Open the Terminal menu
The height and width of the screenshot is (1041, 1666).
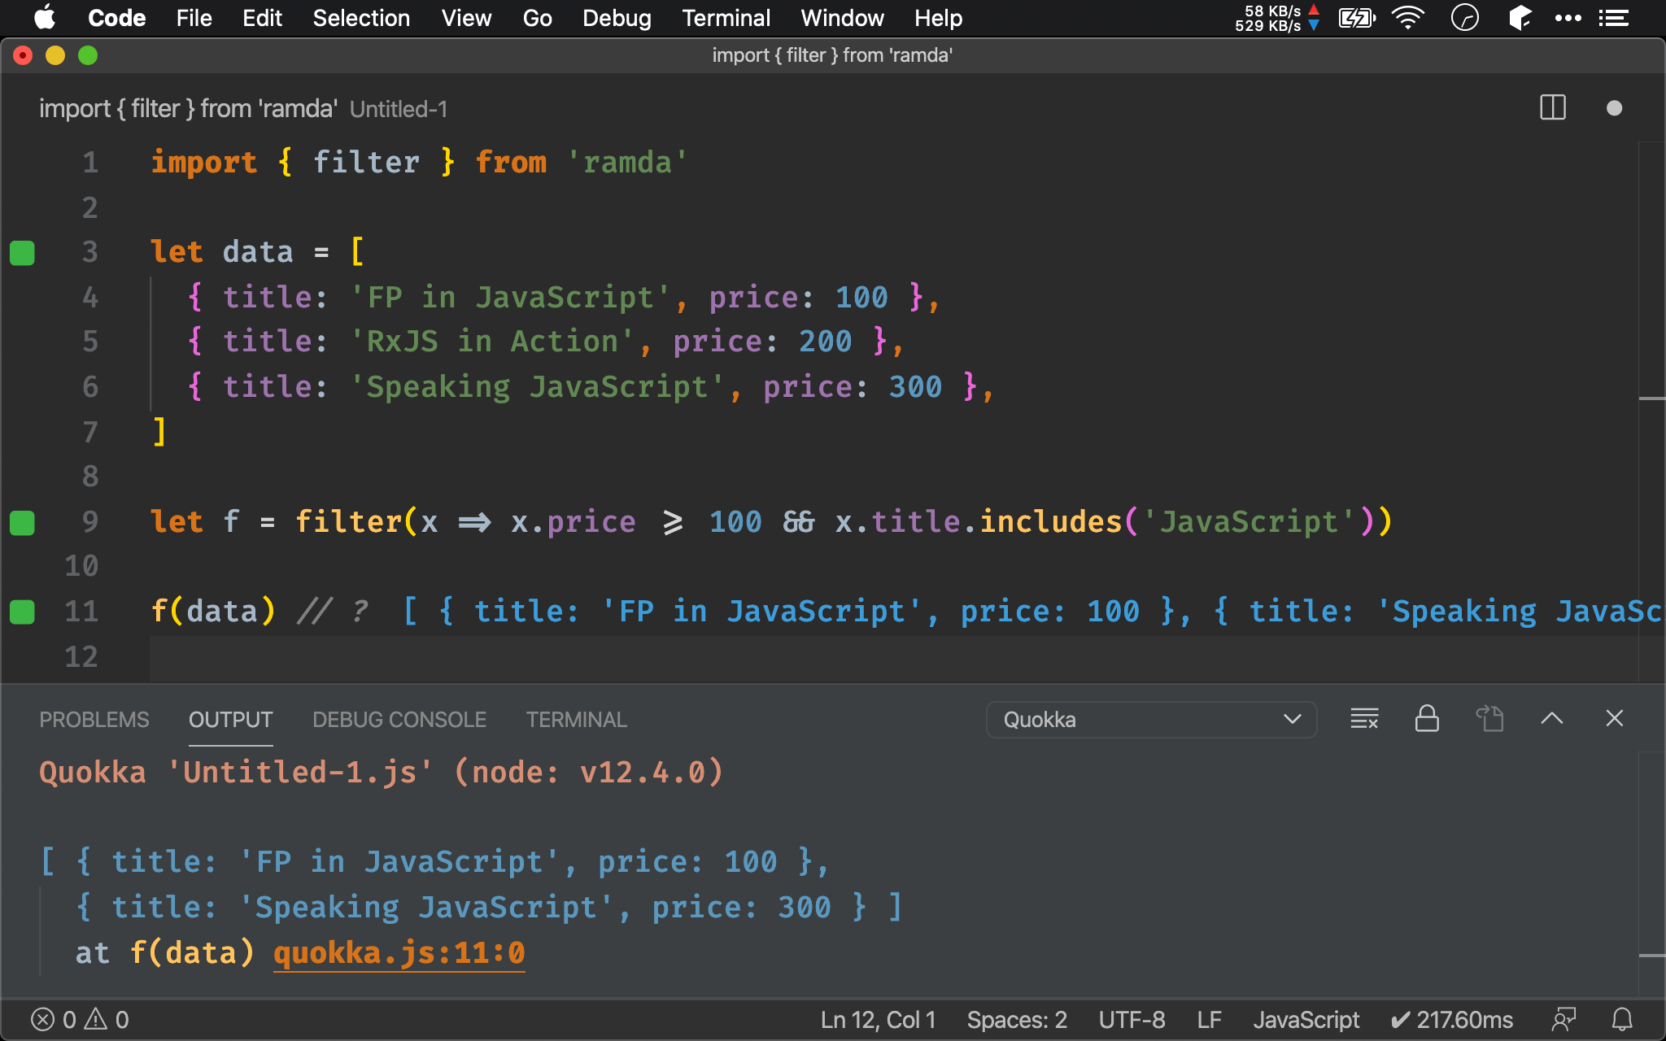click(x=726, y=18)
